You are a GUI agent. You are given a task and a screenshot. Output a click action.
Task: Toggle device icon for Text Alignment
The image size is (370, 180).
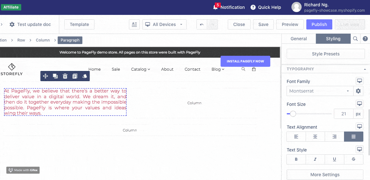pyautogui.click(x=359, y=126)
